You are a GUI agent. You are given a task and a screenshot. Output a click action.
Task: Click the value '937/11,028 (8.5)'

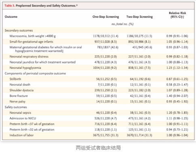click(106, 42)
